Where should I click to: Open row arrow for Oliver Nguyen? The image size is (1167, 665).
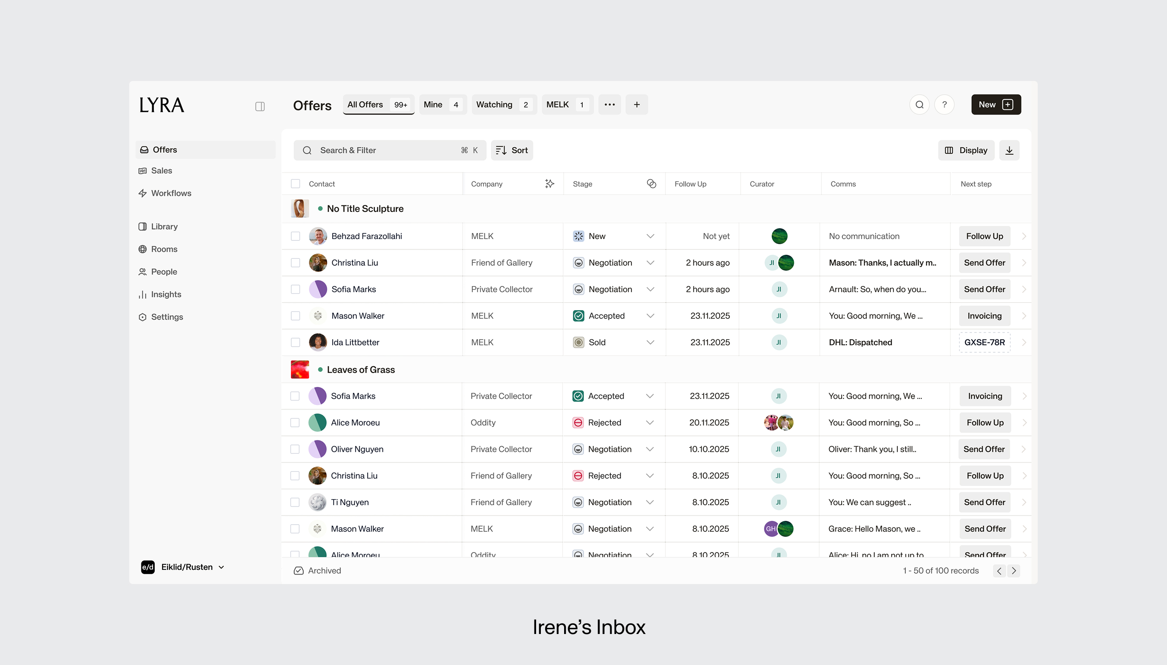pos(1024,449)
